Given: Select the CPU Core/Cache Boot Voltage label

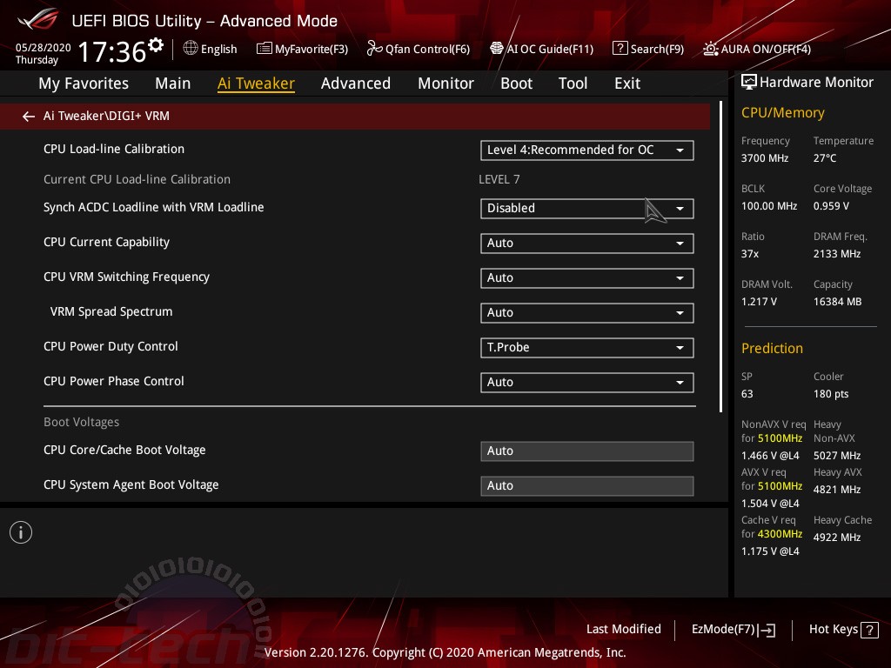Looking at the screenshot, I should [124, 451].
